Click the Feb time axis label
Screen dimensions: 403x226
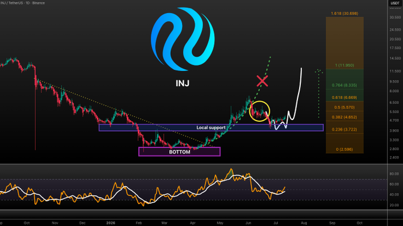[x=139, y=223]
